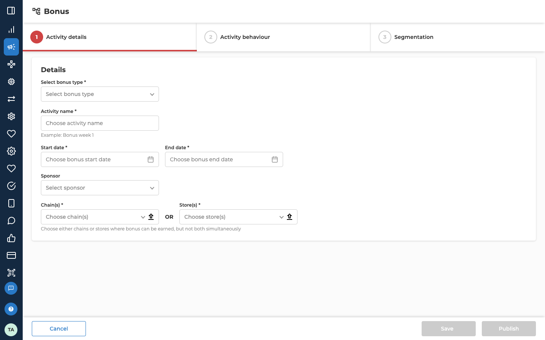This screenshot has width=545, height=340.
Task: Go to Activity behaviour step tab
Action: pos(283,37)
